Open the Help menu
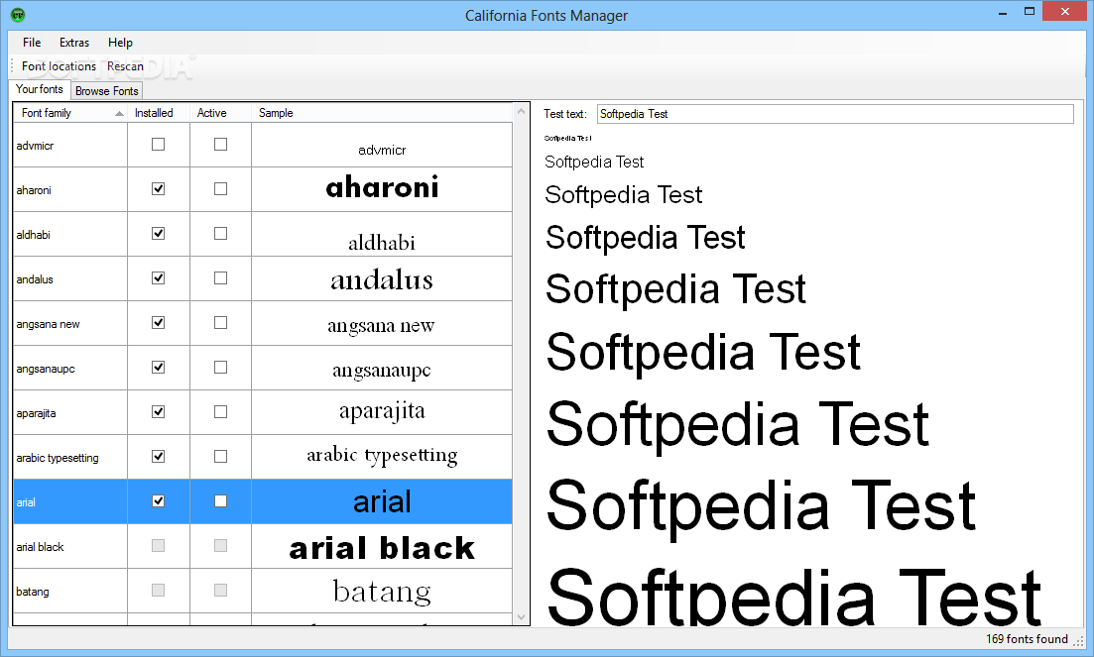 [x=120, y=43]
